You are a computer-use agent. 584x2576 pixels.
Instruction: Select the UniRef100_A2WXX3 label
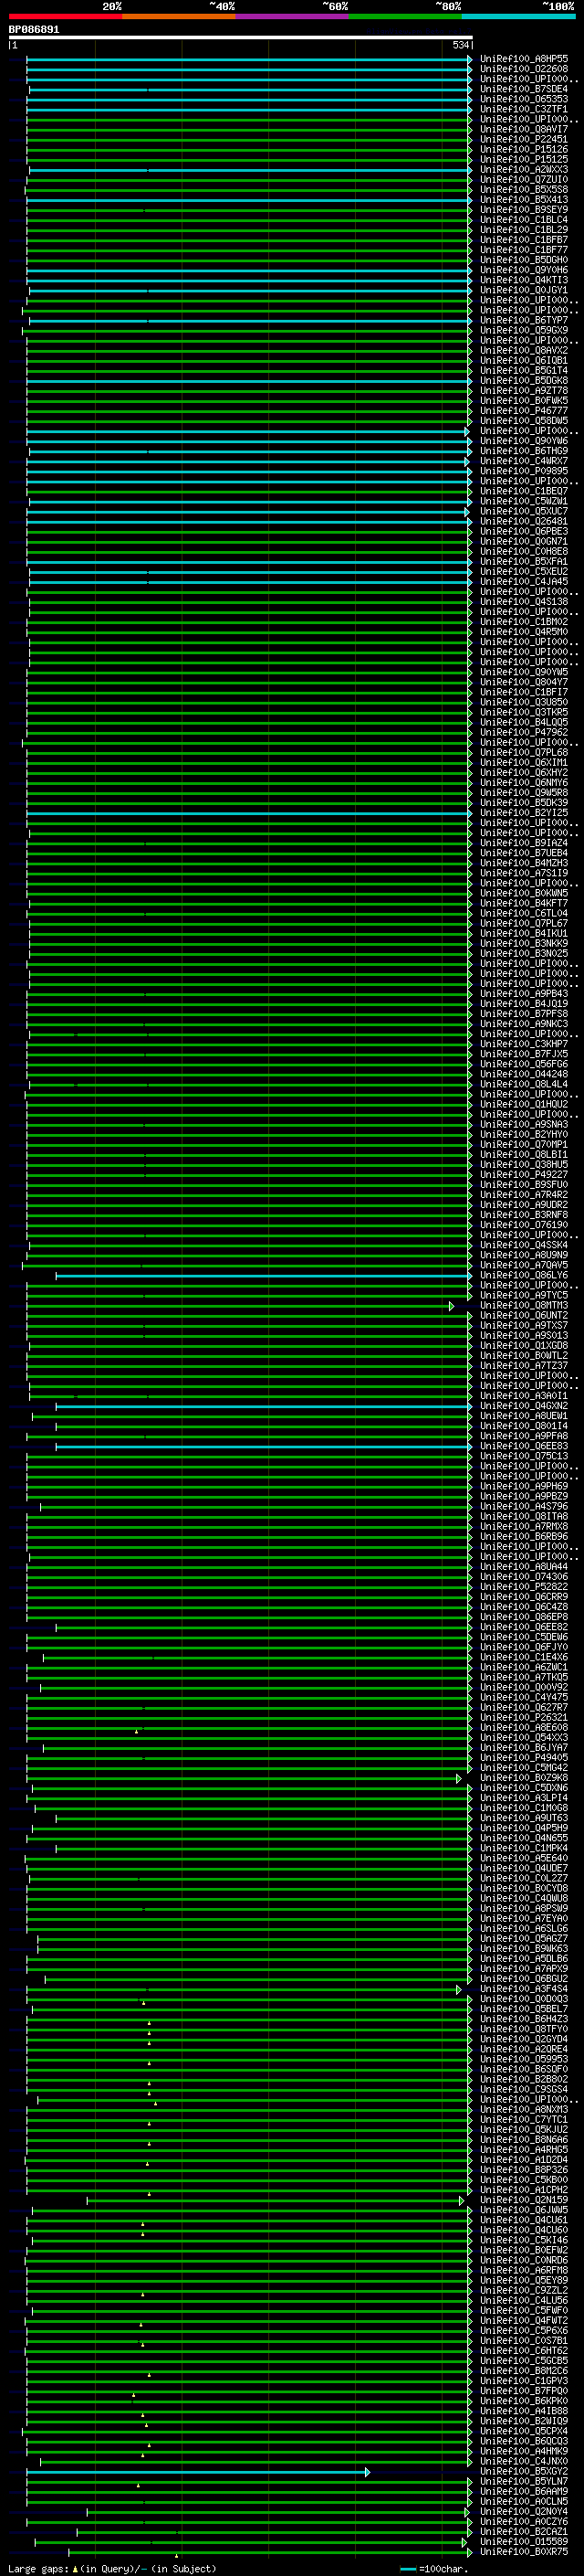[x=524, y=170]
